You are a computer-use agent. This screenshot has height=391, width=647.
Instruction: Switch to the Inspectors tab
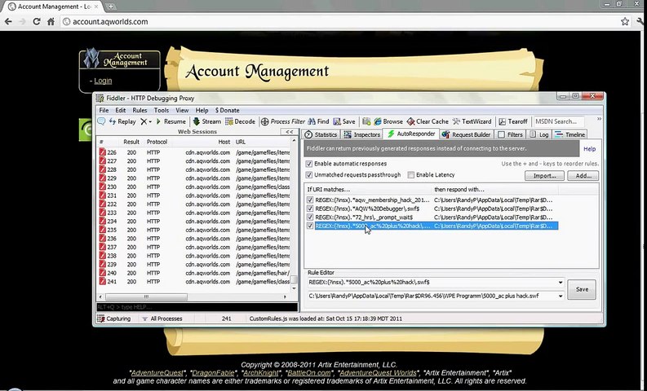pos(362,134)
